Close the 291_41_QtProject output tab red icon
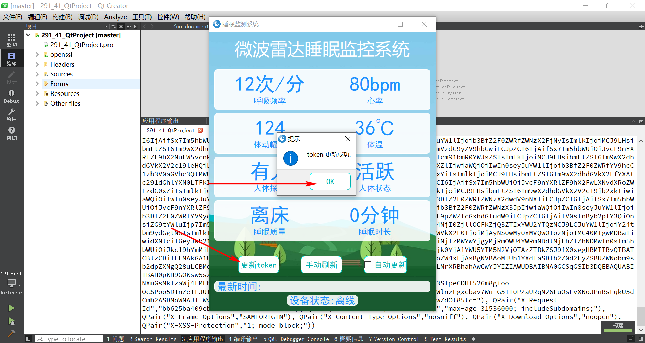 [200, 130]
